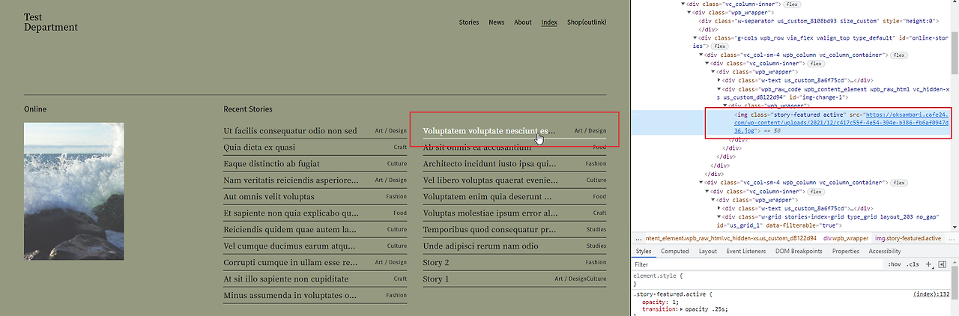This screenshot has height=316, width=959.
Task: Click the 'Online' heading text
Action: click(35, 109)
